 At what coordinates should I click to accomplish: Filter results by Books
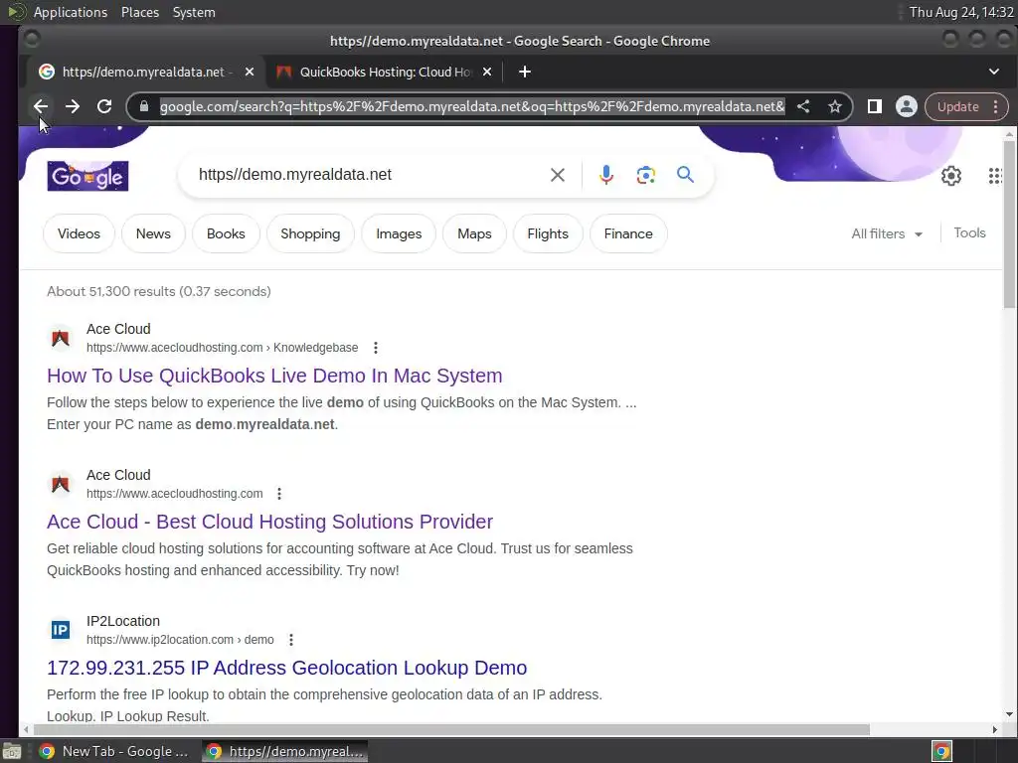[226, 233]
